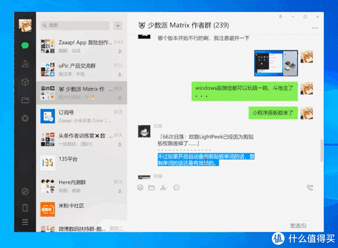Open the Contacts tab in the sidebar

(x=25, y=64)
